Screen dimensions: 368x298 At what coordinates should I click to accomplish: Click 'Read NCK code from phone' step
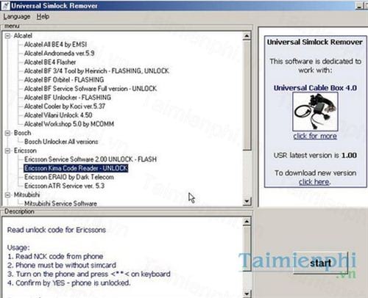(55, 256)
